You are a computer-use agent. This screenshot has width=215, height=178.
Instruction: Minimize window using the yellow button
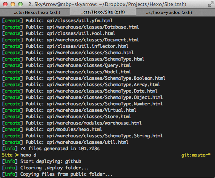tap(13, 4)
